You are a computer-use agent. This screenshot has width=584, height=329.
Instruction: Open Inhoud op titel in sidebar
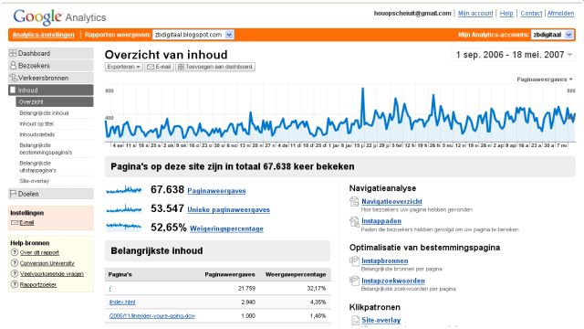tap(36, 124)
